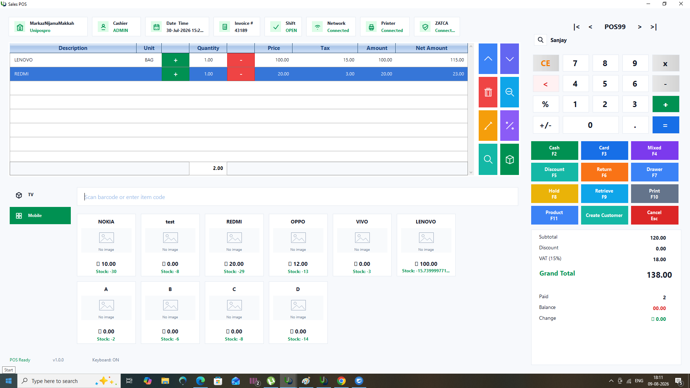Click the calendar Date Time icon
Image resolution: width=690 pixels, height=388 pixels.
click(157, 27)
